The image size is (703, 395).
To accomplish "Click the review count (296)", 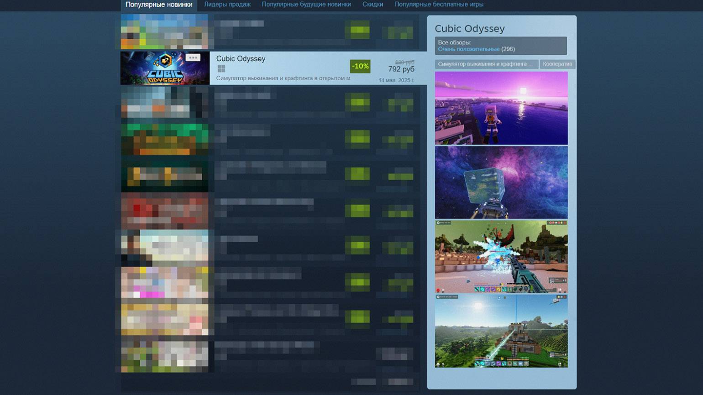I will 508,49.
